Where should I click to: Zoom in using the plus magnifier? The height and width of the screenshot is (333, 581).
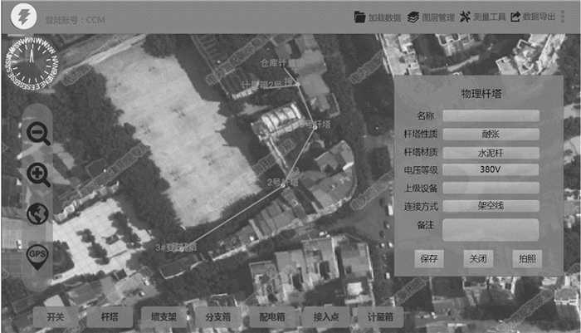point(38,174)
